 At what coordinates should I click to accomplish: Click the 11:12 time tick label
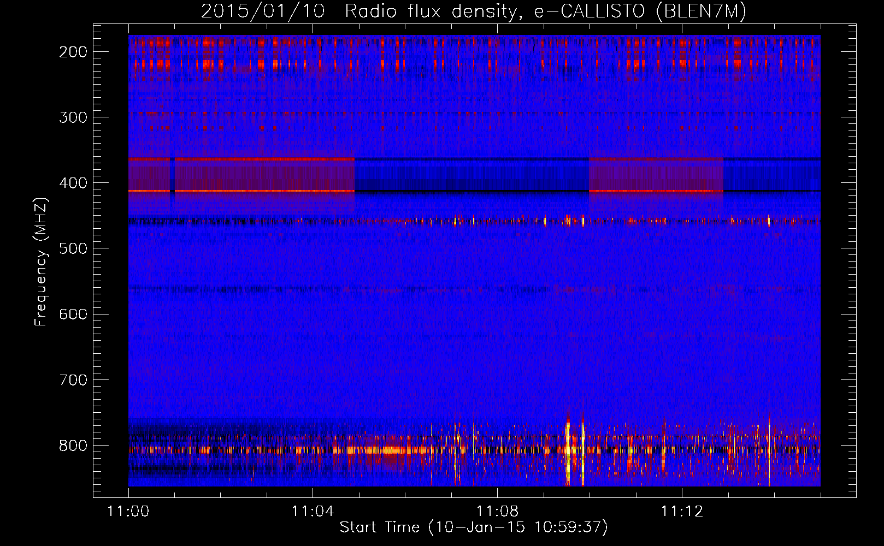click(x=682, y=512)
